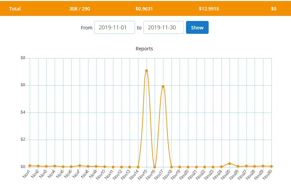Viewport: 291px width, 187px height.
Task: Click the Nov 18 data point
Action: coord(171,167)
